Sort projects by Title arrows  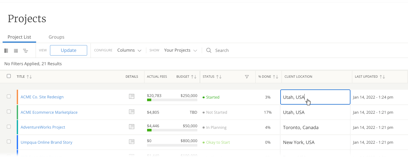point(29,77)
